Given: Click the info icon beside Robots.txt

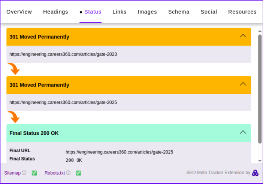Looking at the screenshot, I should 68,173.
